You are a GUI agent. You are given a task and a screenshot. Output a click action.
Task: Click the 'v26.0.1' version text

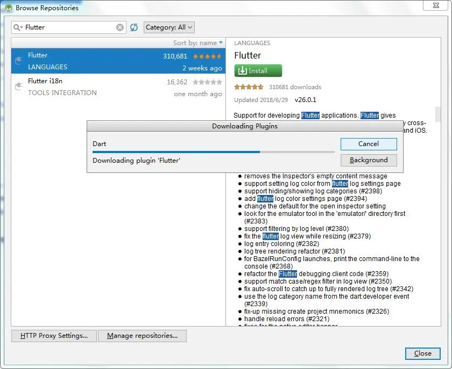(x=305, y=100)
